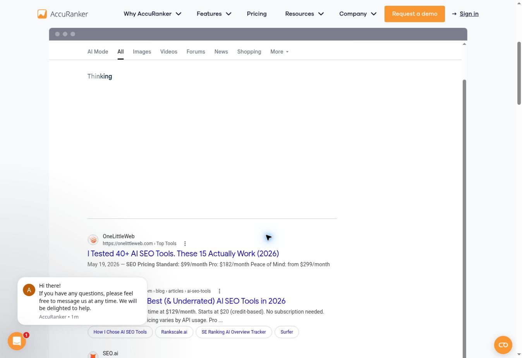Open 'Best (& Underrated) AI SEO Tools' result
Image resolution: width=522 pixels, height=358 pixels.
[216, 301]
